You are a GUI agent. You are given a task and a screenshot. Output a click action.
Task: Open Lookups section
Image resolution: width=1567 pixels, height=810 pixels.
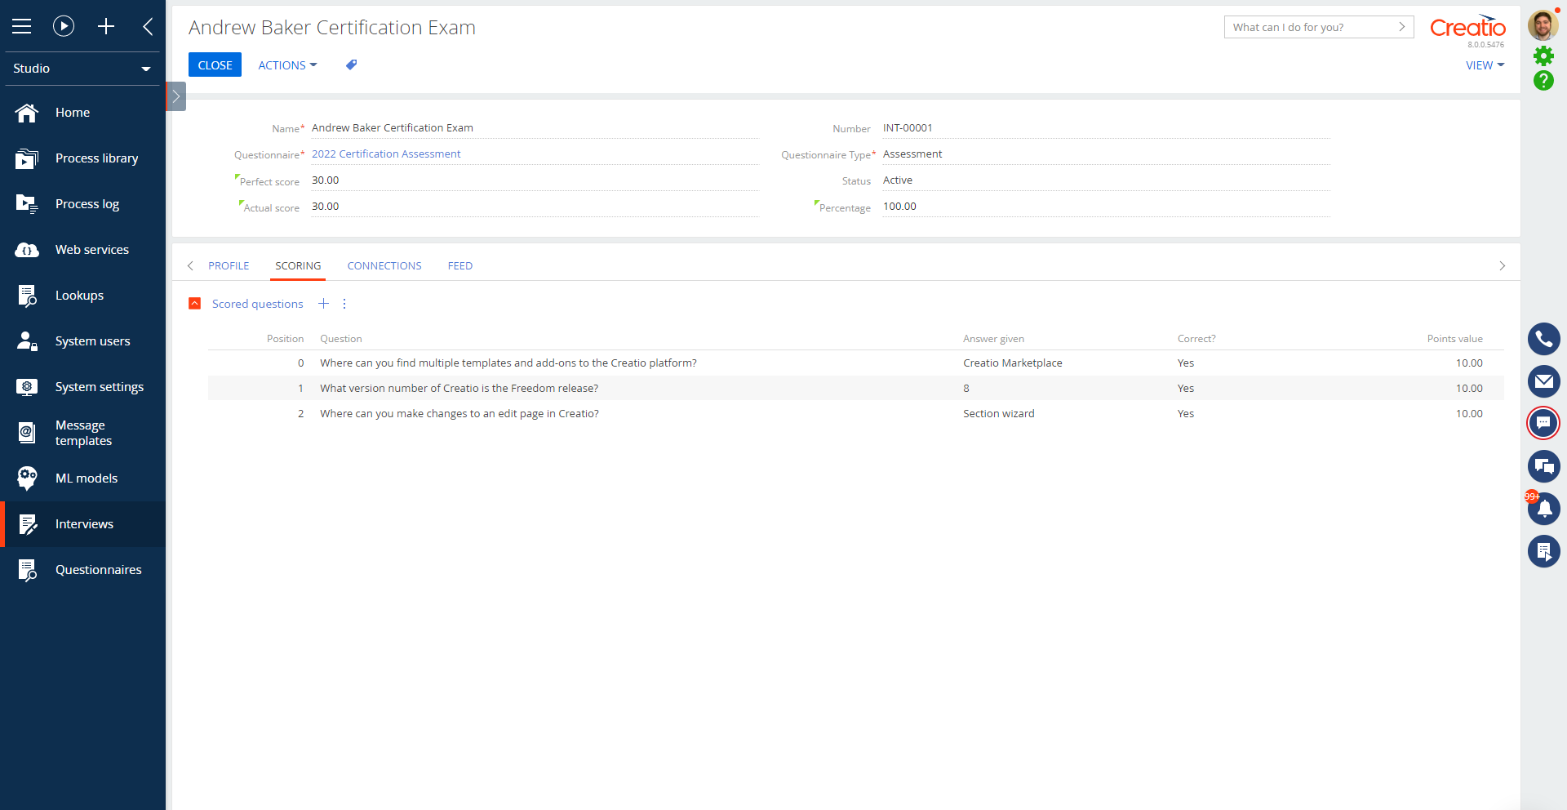pyautogui.click(x=82, y=296)
